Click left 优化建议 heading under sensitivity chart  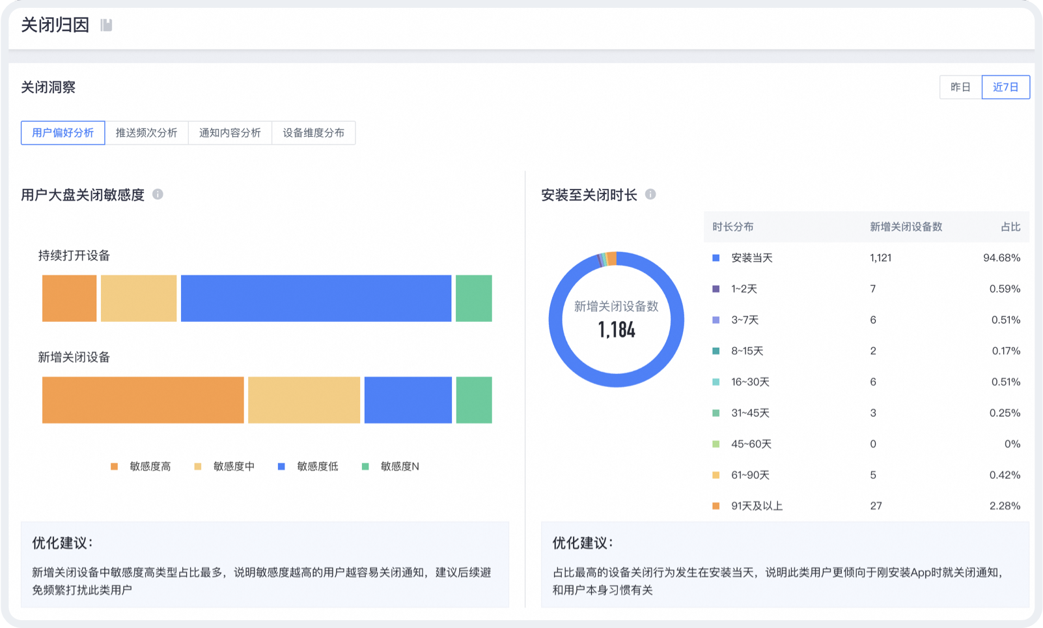point(63,543)
